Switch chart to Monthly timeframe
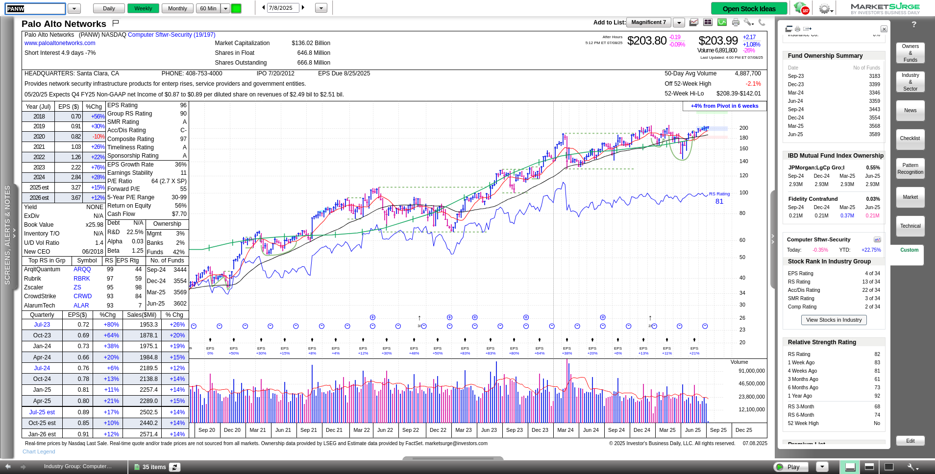Image resolution: width=935 pixels, height=474 pixels. [x=177, y=8]
